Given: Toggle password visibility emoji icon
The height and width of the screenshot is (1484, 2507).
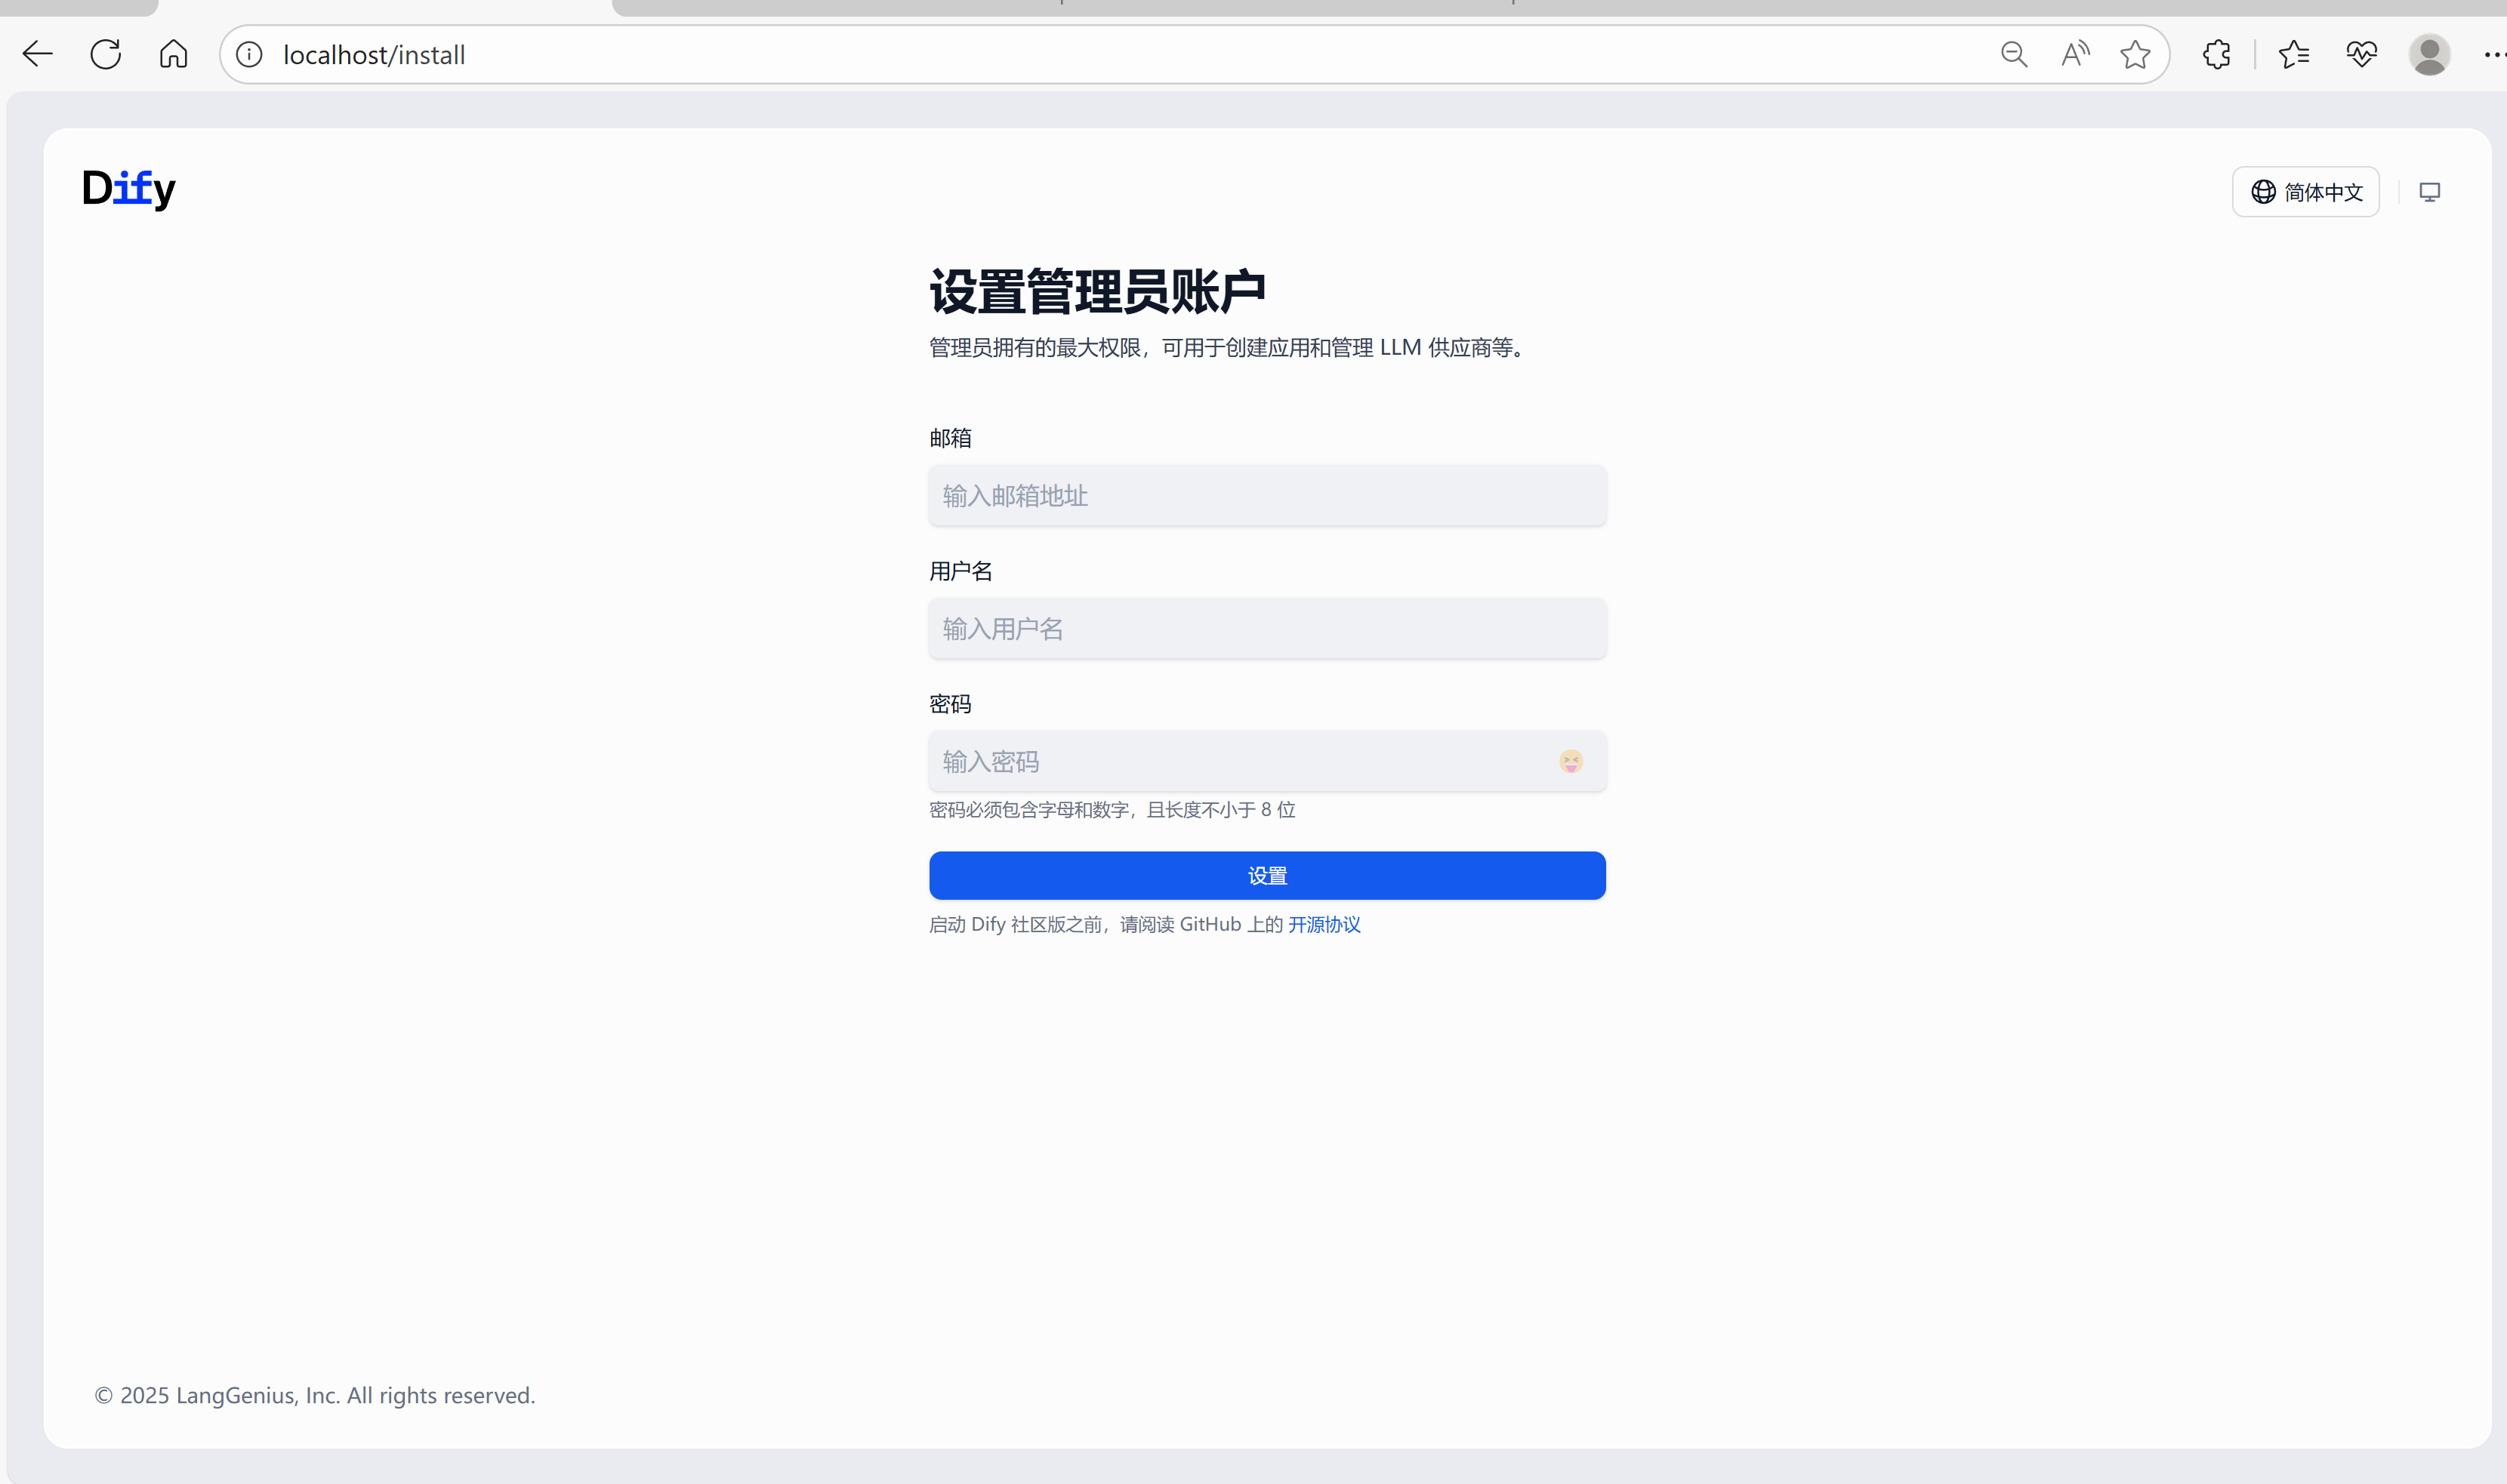Looking at the screenshot, I should pyautogui.click(x=1571, y=762).
